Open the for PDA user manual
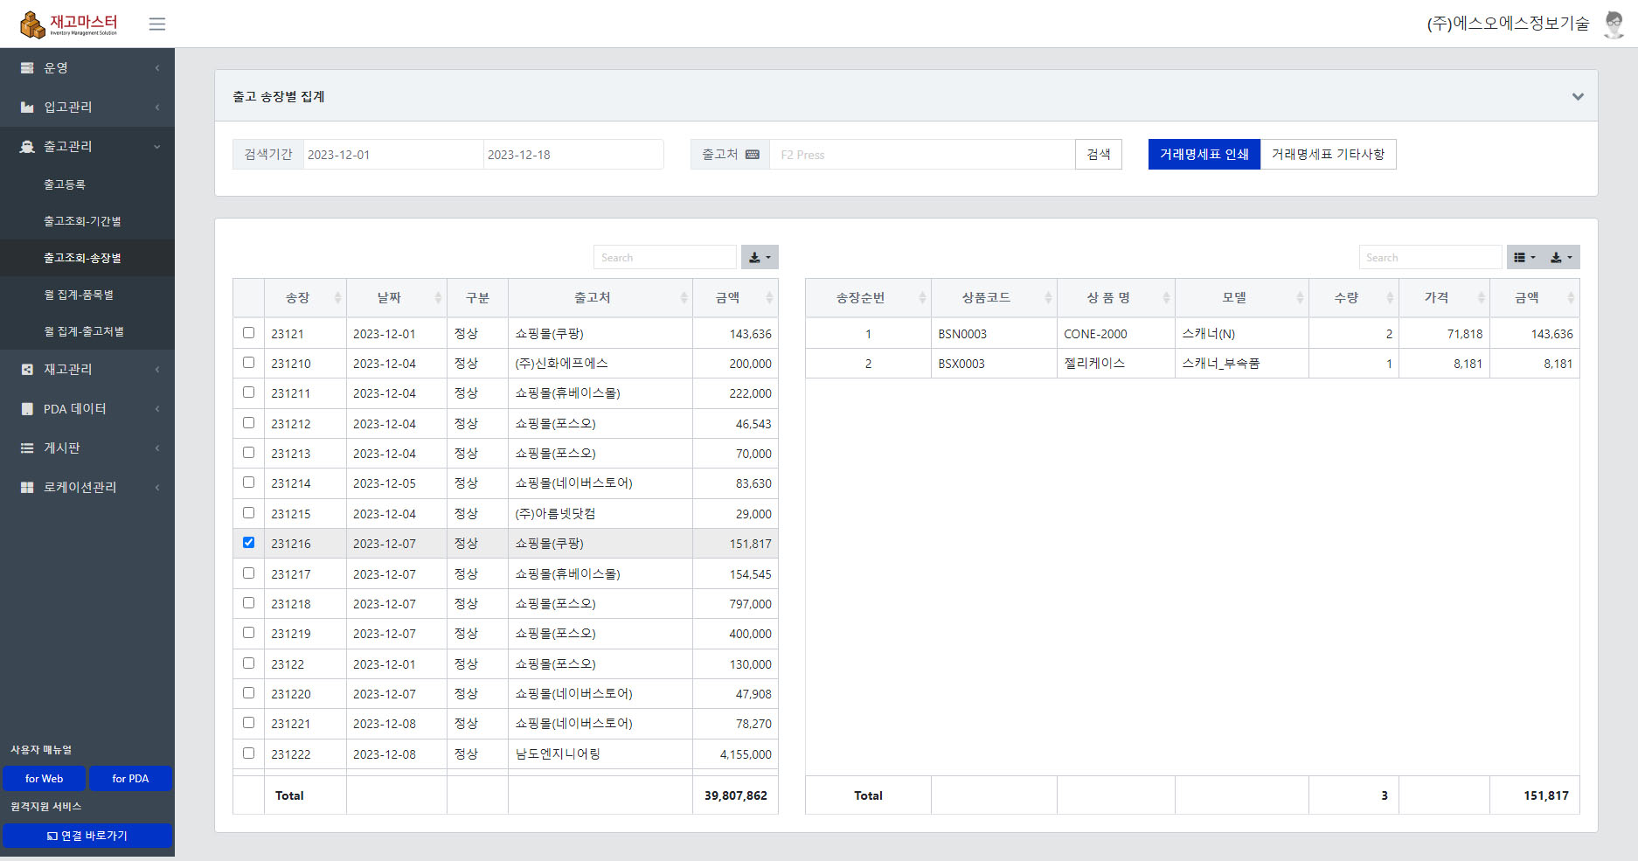 [130, 779]
